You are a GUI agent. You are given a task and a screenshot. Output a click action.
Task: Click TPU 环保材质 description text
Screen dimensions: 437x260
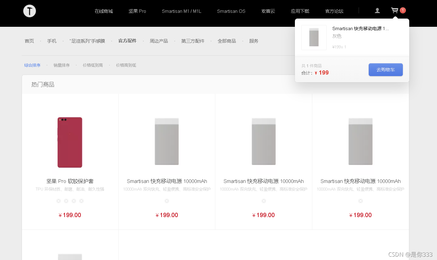click(x=70, y=189)
